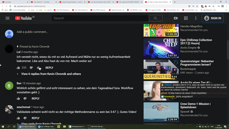Viewport: 229px width, 129px height.
Task: Open a new browser tab
Action: click(x=175, y=2)
